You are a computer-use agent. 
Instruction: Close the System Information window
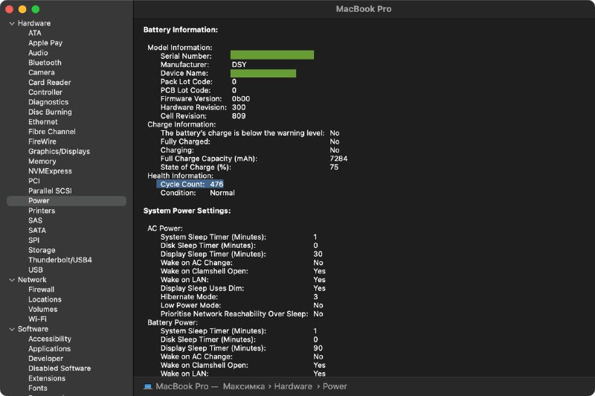coord(10,10)
